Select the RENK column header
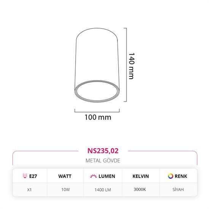Viewport: 209px width, 209px height. (178, 176)
